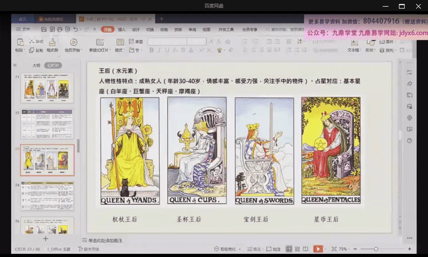
Task: Open the help icon in right sidebar
Action: (x=409, y=140)
